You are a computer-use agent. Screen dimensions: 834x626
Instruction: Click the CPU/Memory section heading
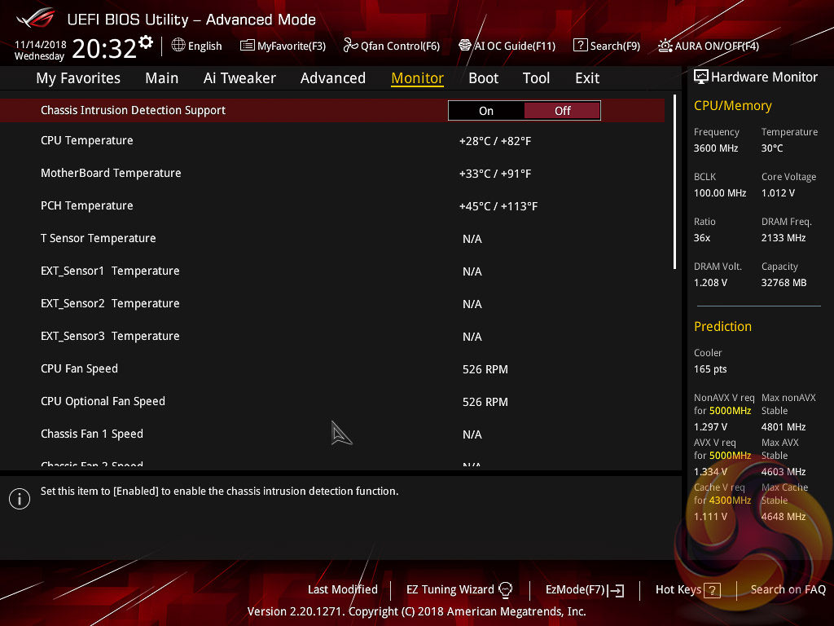732,105
